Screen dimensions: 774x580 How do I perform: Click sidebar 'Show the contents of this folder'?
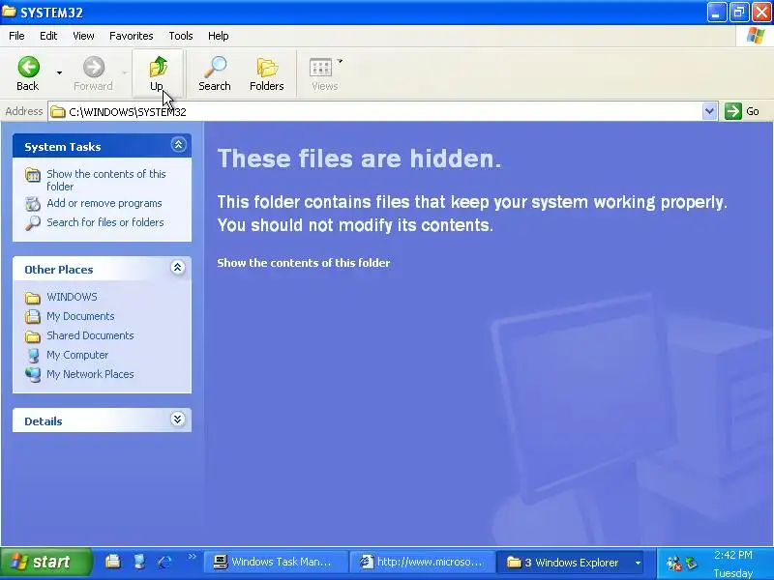point(106,180)
